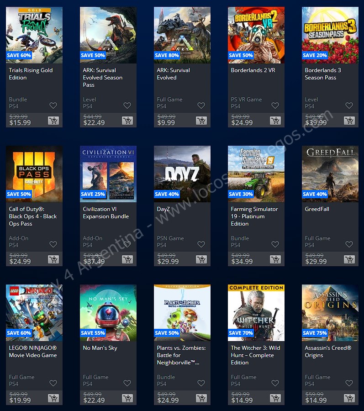Add Civilization VI Expansion Bundle to cart

point(127,259)
